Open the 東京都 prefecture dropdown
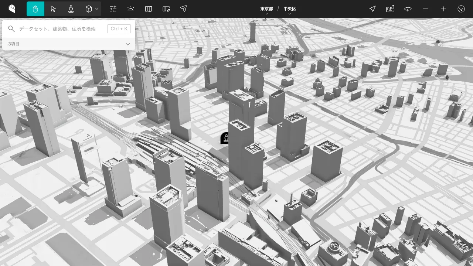Viewport: 473px width, 266px height. tap(267, 8)
